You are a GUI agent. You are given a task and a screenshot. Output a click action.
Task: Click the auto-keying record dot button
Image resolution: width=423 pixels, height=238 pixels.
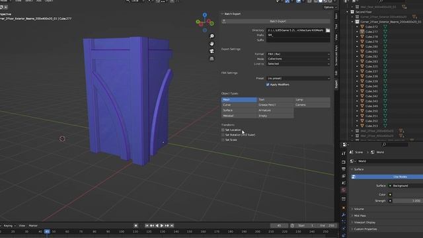point(136,225)
